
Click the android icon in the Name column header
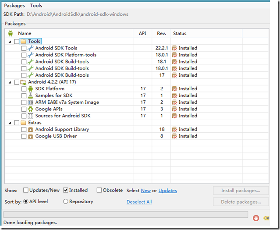tap(11, 33)
